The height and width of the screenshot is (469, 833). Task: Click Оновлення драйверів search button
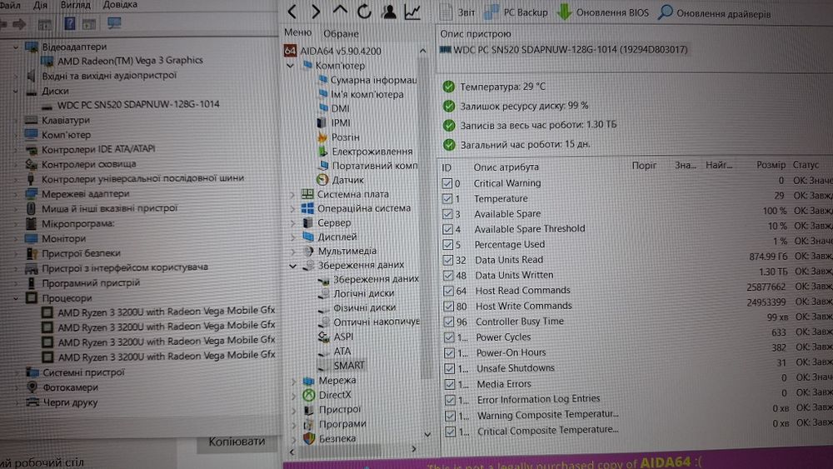pos(714,12)
